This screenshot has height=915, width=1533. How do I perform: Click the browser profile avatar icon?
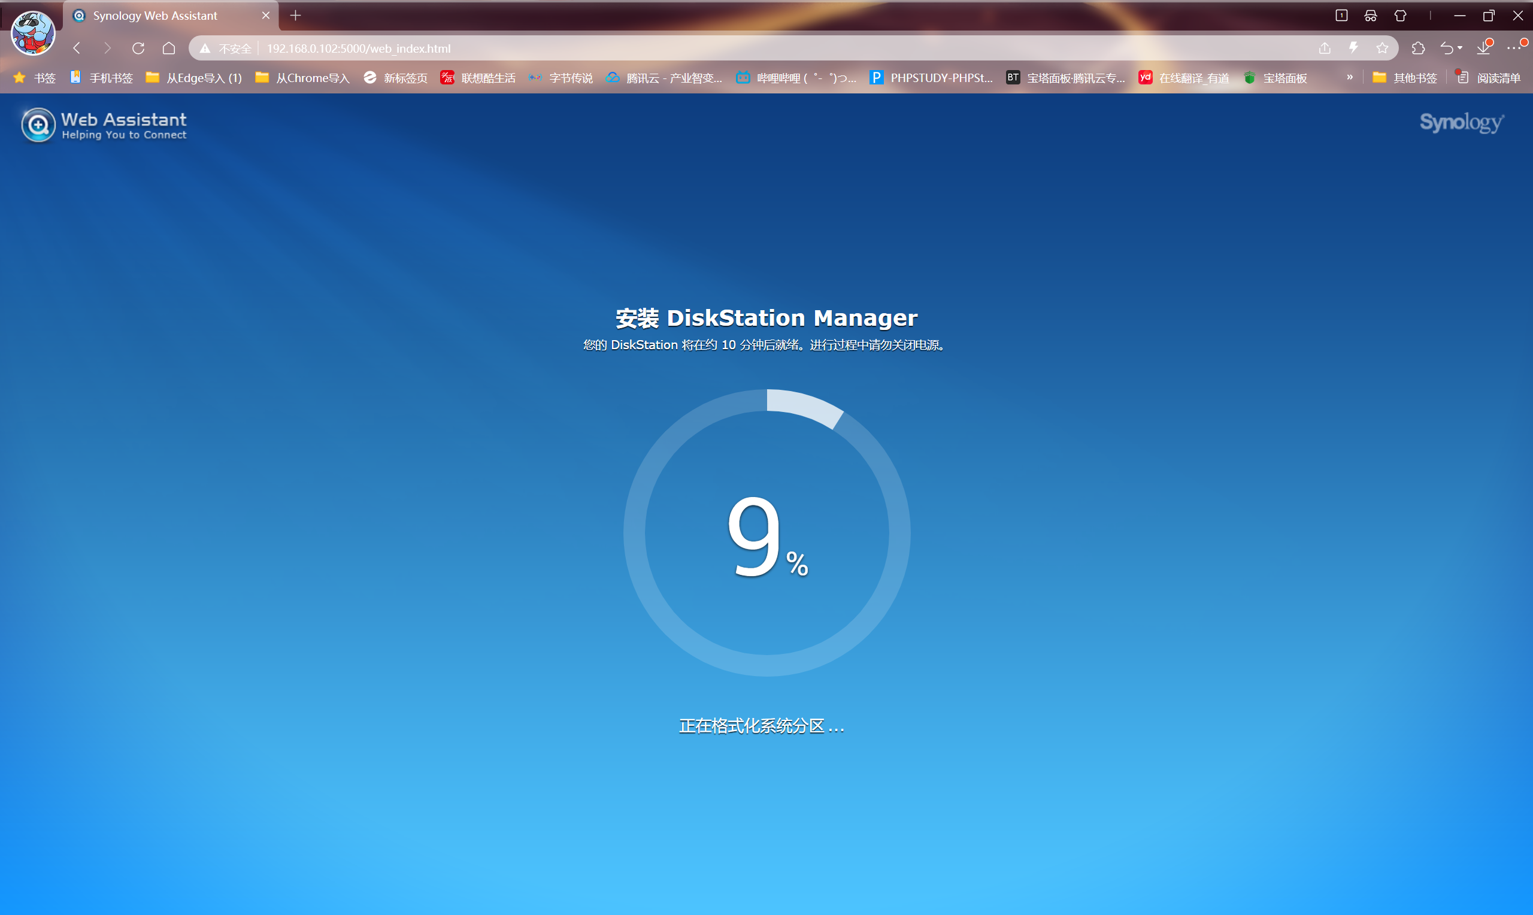(34, 32)
